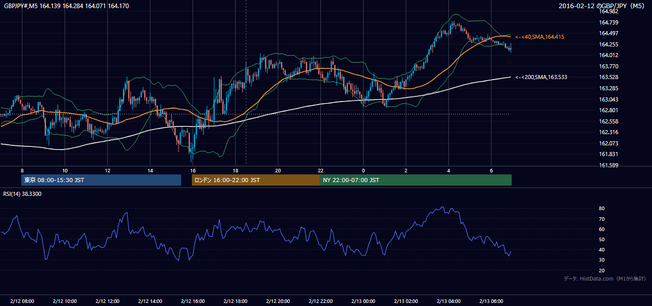
Task: Click the 2/12 10:00 bottom time label
Action: tap(65, 301)
